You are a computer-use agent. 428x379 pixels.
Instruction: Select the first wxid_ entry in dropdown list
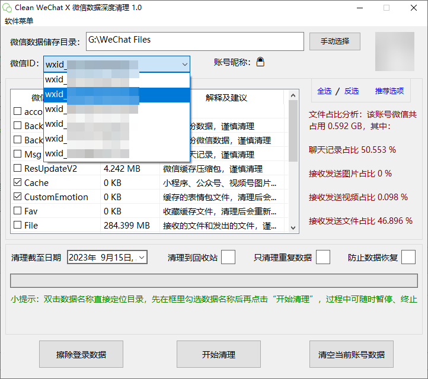[x=117, y=79]
